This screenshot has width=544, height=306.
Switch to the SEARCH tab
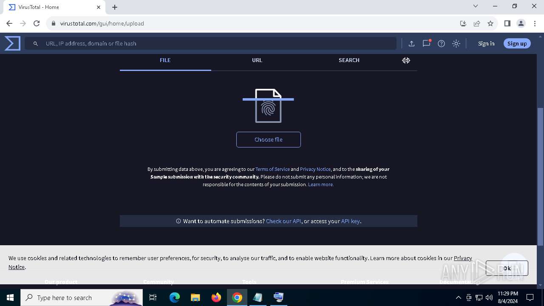(349, 60)
